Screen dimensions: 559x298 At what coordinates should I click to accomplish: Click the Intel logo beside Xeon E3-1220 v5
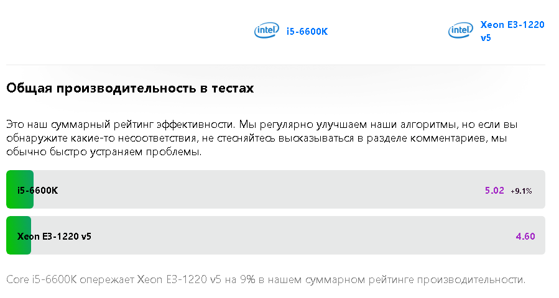[461, 30]
